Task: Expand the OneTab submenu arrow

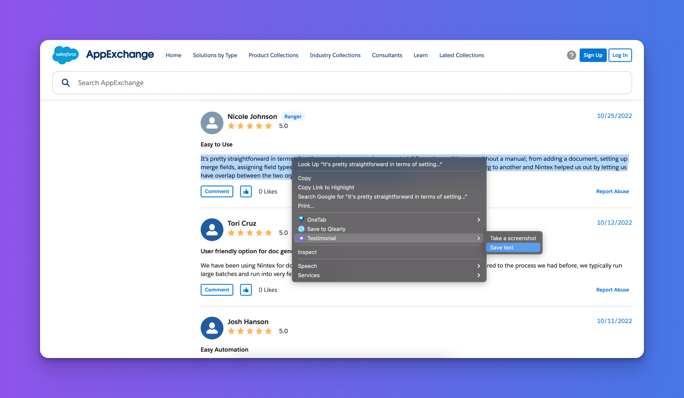Action: click(479, 220)
